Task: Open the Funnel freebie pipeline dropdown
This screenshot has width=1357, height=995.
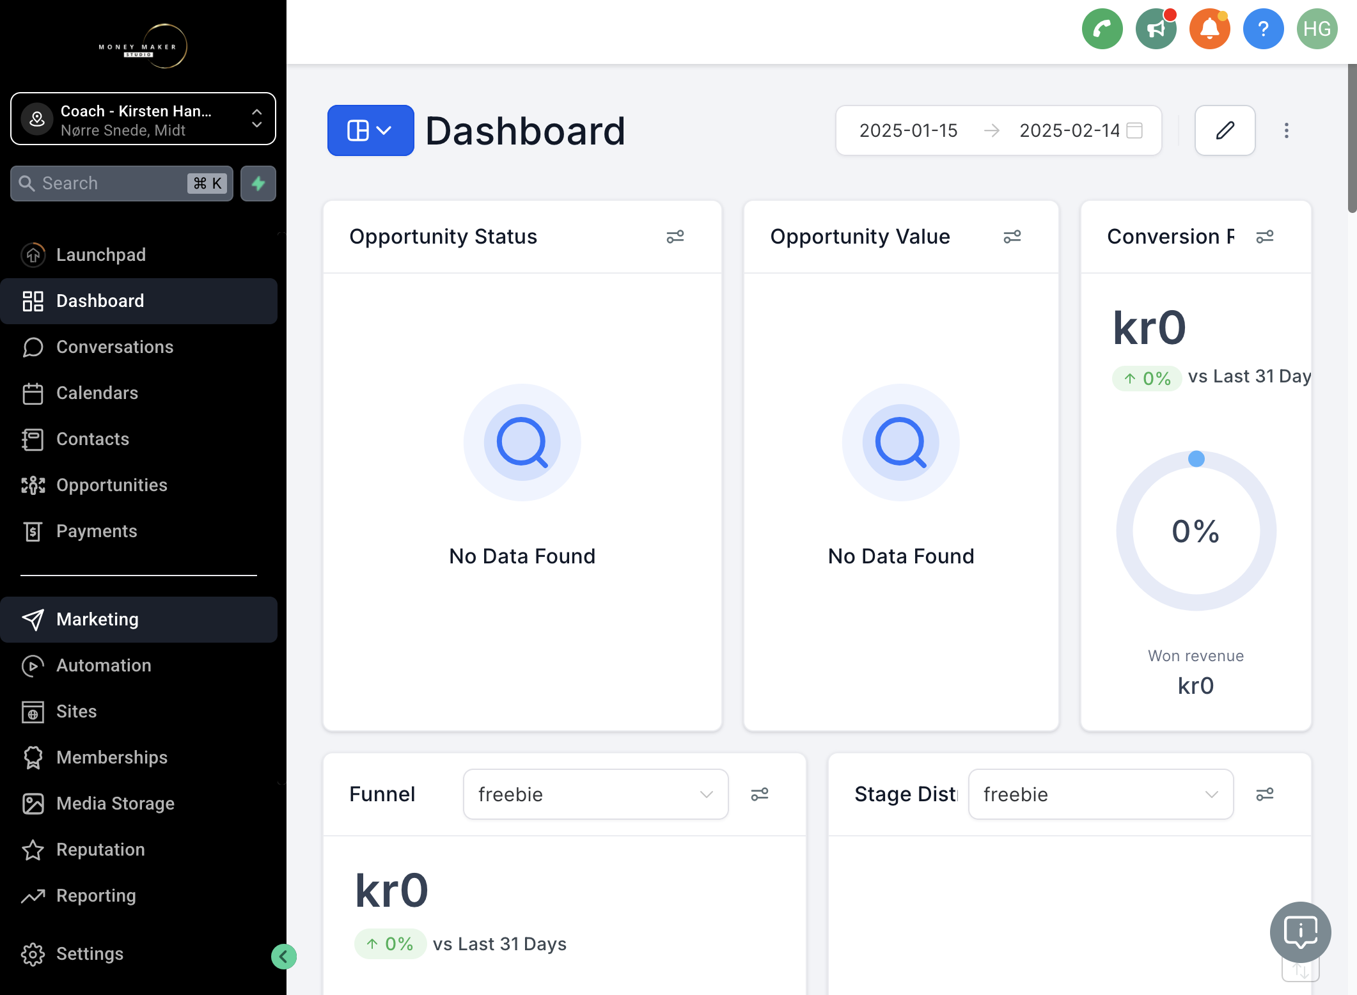Action: (595, 794)
